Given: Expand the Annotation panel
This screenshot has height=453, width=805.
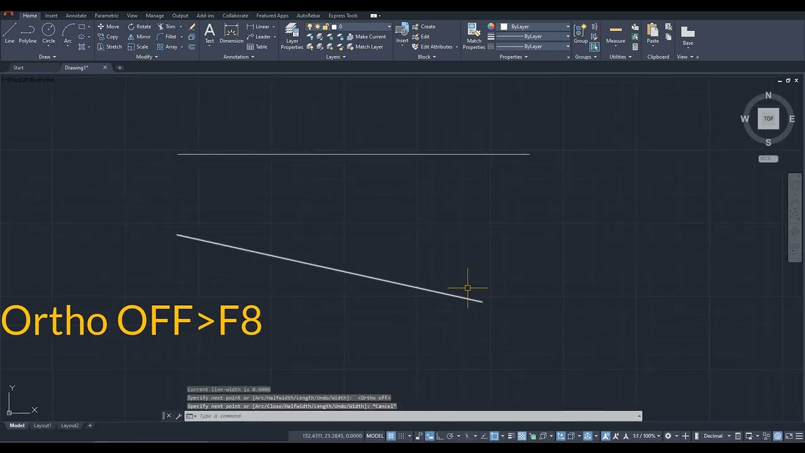Looking at the screenshot, I should (x=239, y=57).
